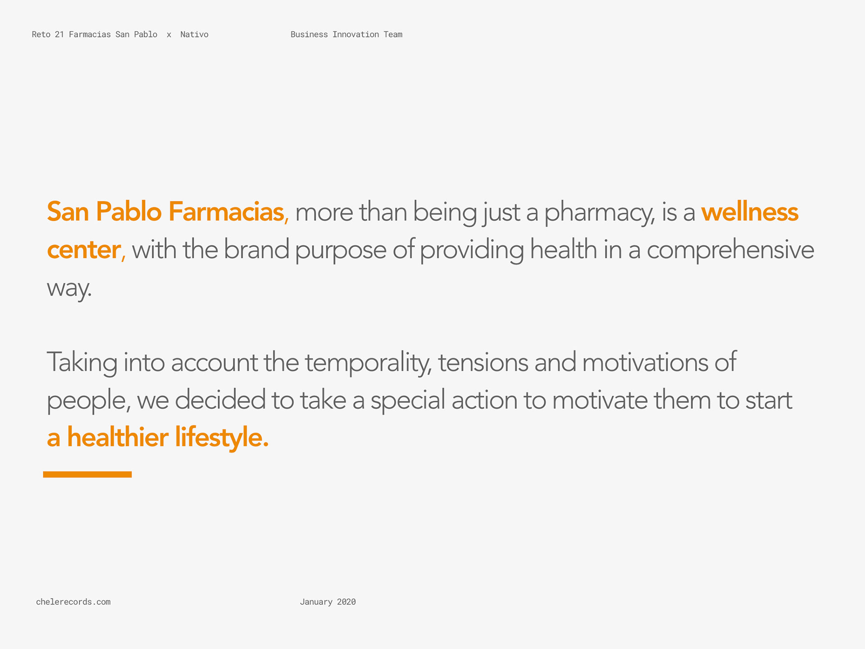
Task: Click the orange word "wellness"
Action: coord(749,211)
